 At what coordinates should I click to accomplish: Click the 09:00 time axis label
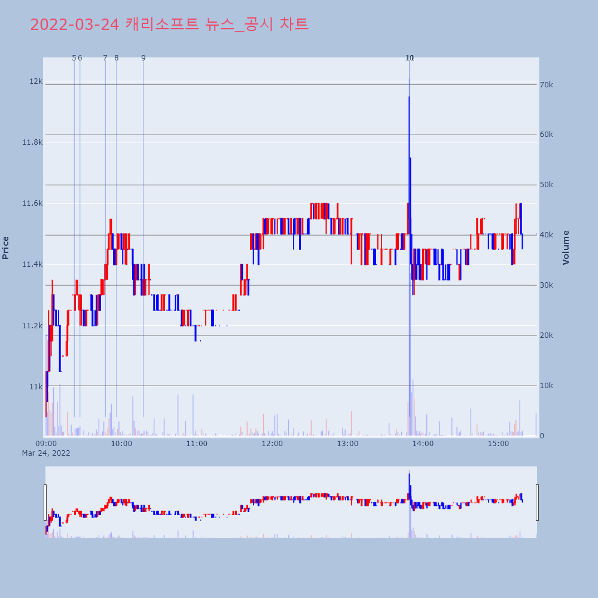[46, 444]
